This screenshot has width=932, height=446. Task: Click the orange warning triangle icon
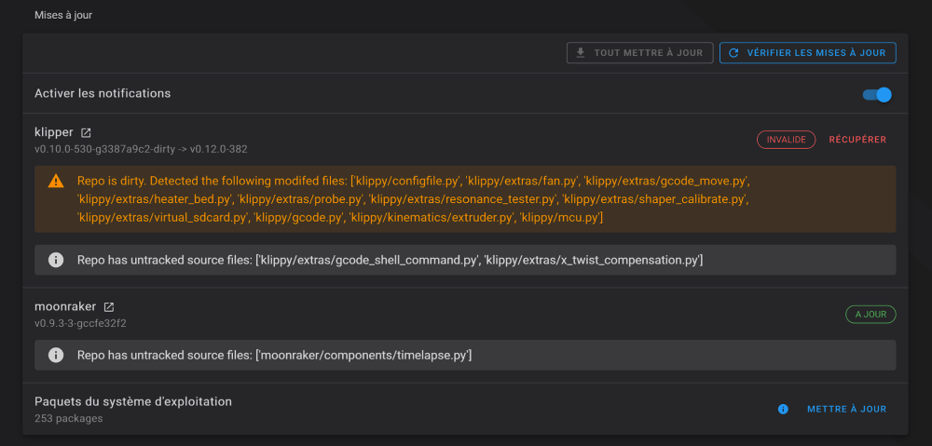click(x=56, y=181)
